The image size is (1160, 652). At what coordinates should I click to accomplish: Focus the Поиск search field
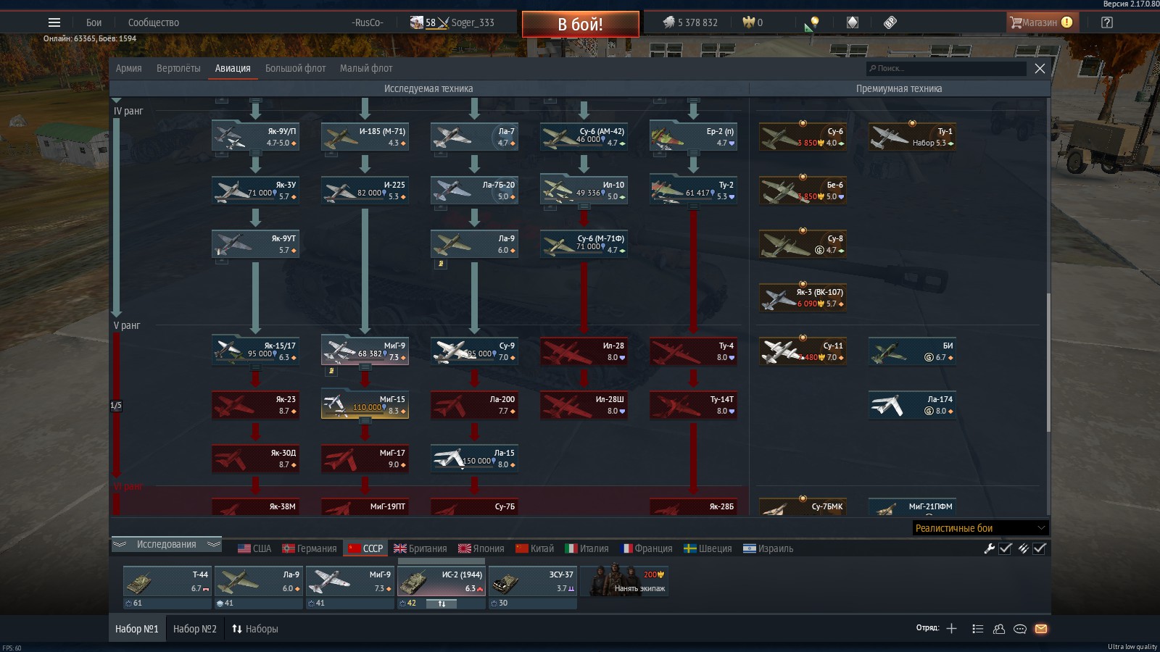pos(946,68)
